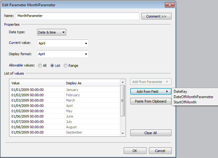Click the July display name cell

92,122
